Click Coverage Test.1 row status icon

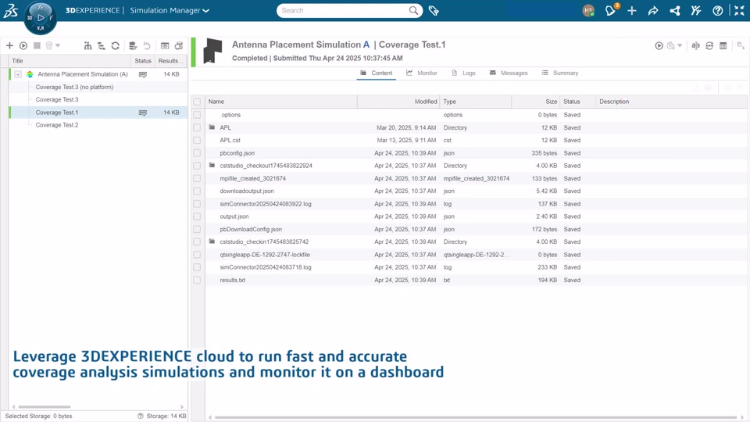point(142,113)
